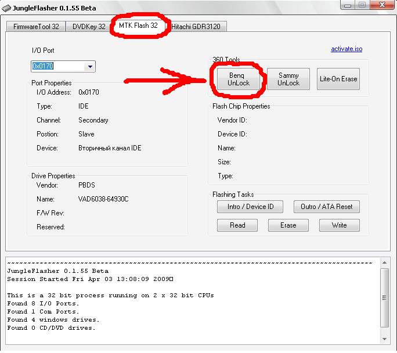Click the JungleFlasher title bar app icon

click(6, 8)
